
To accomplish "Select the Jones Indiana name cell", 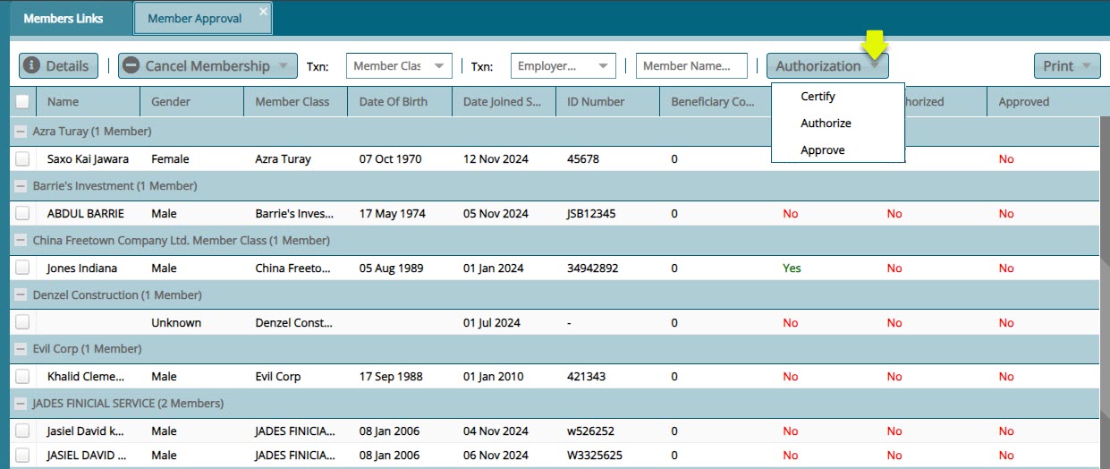I will click(x=82, y=268).
